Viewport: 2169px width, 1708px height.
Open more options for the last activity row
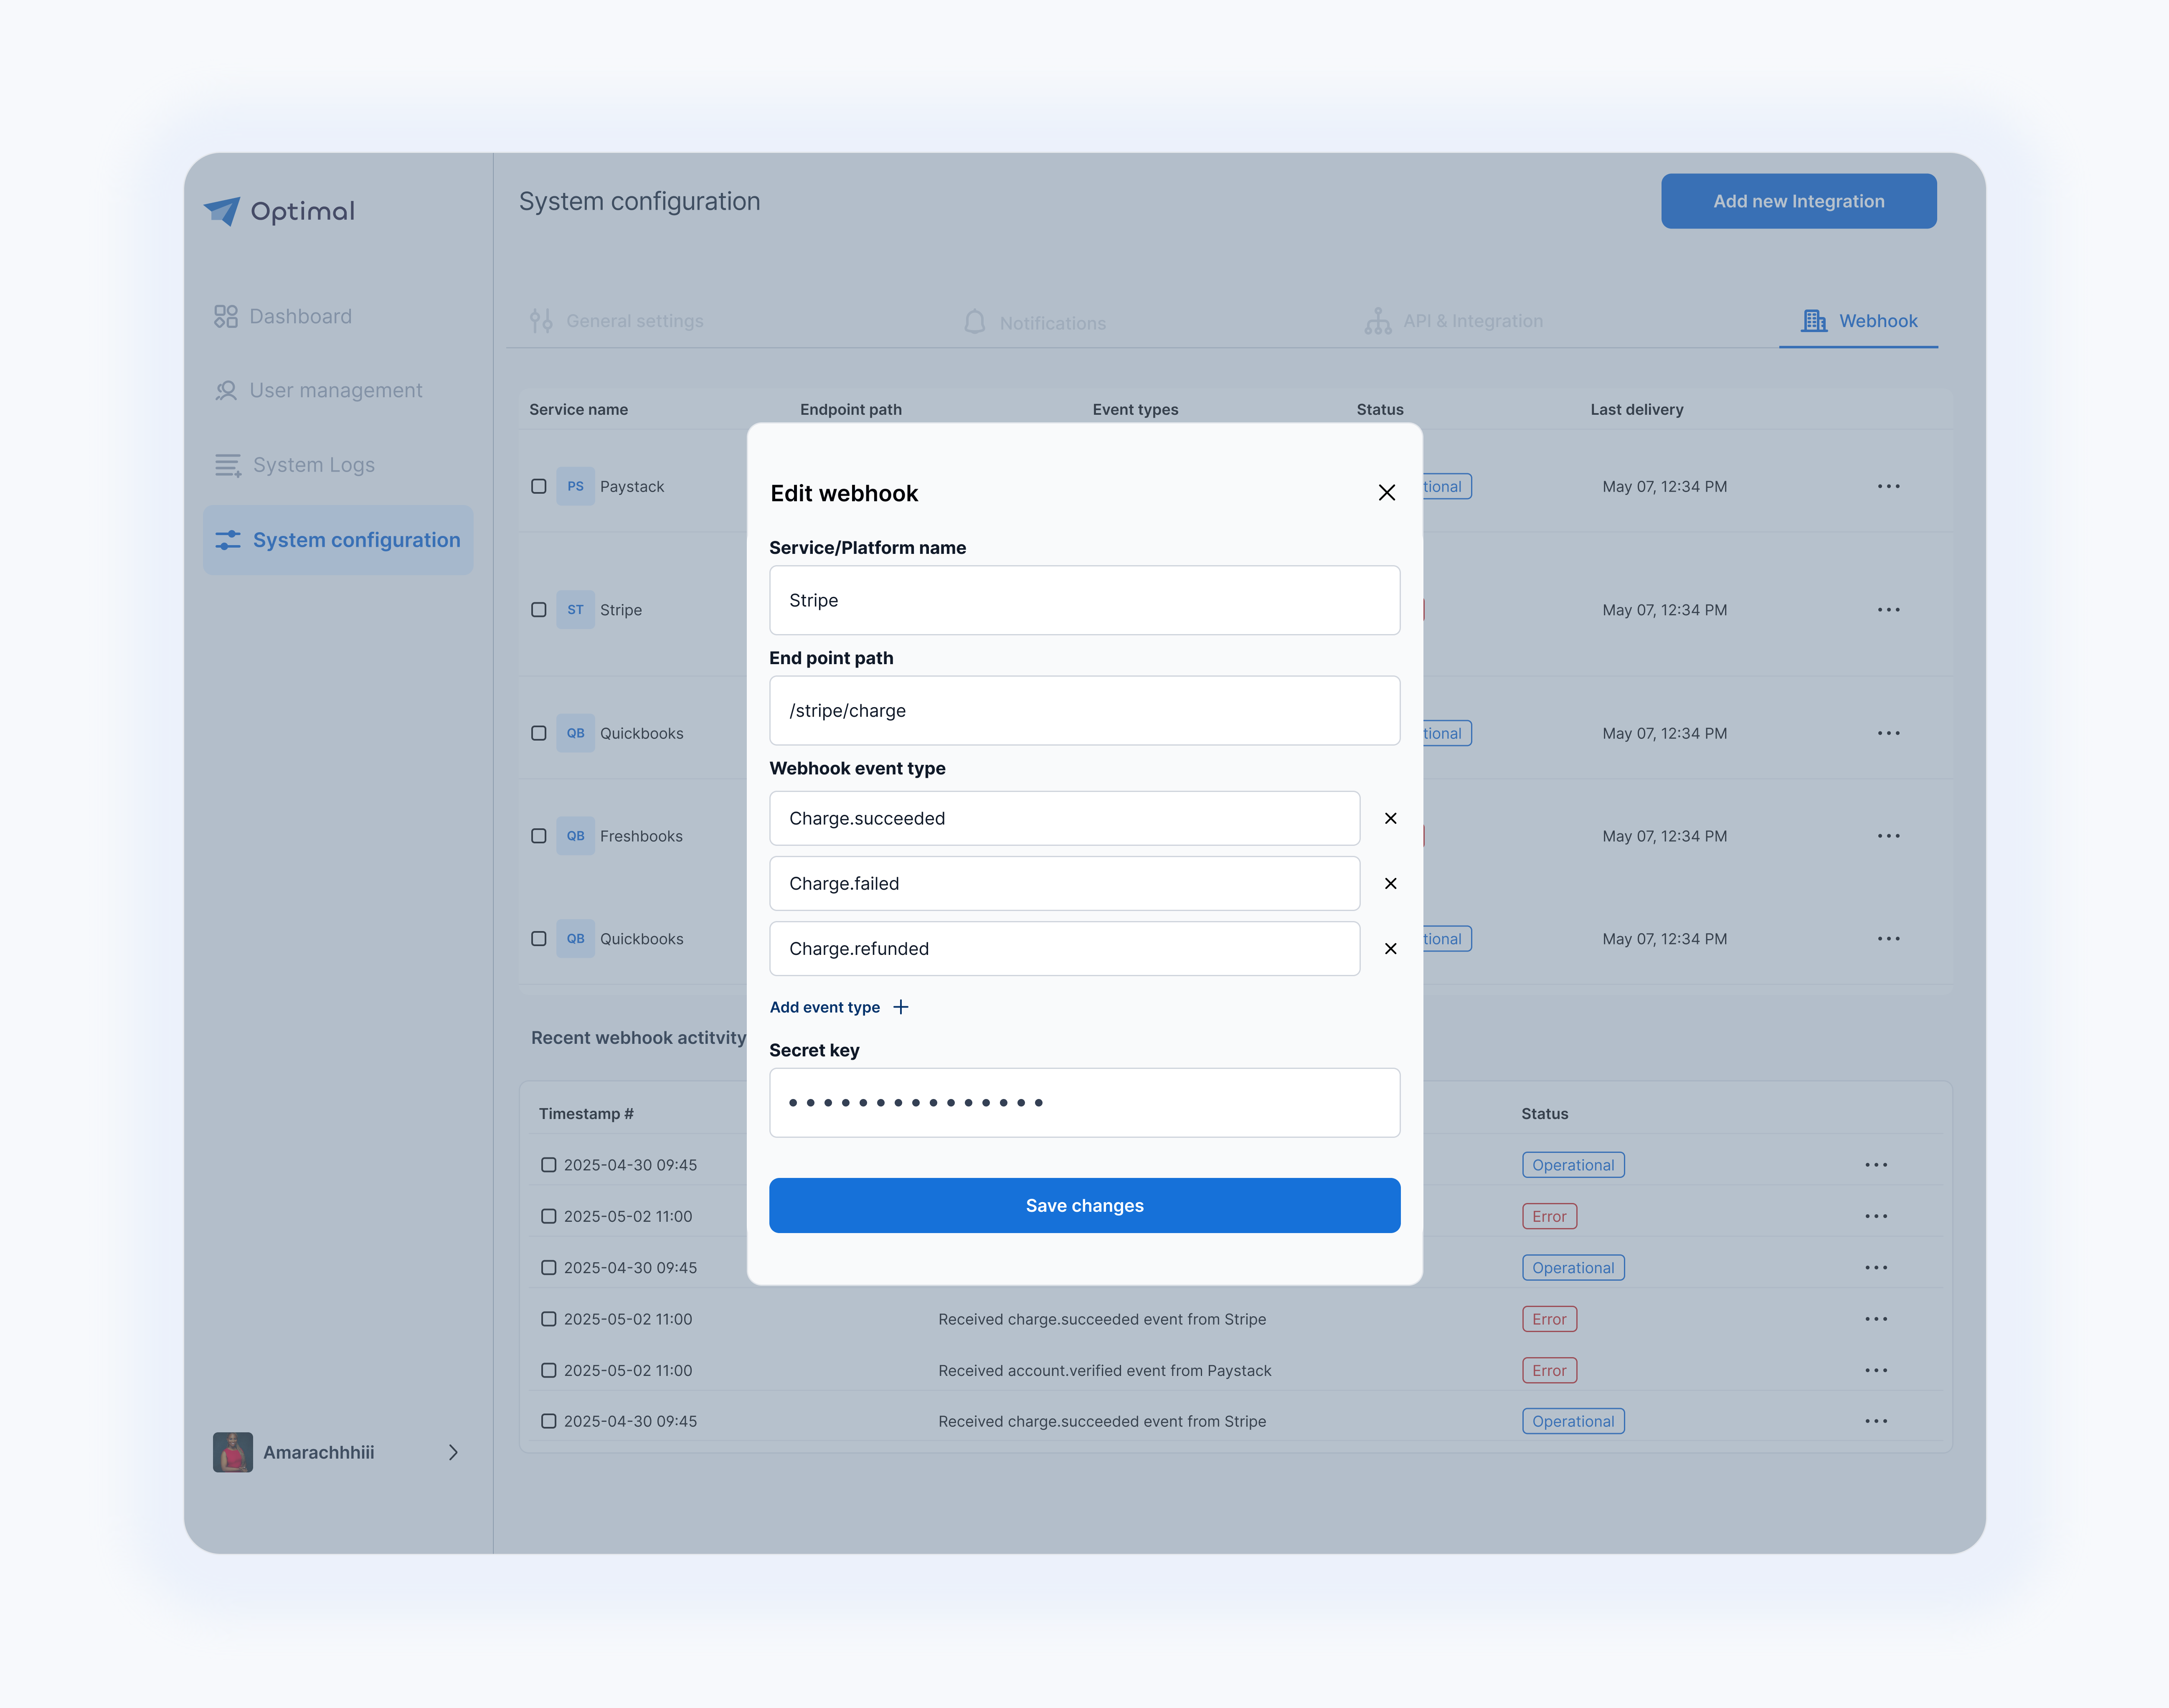click(1876, 1421)
